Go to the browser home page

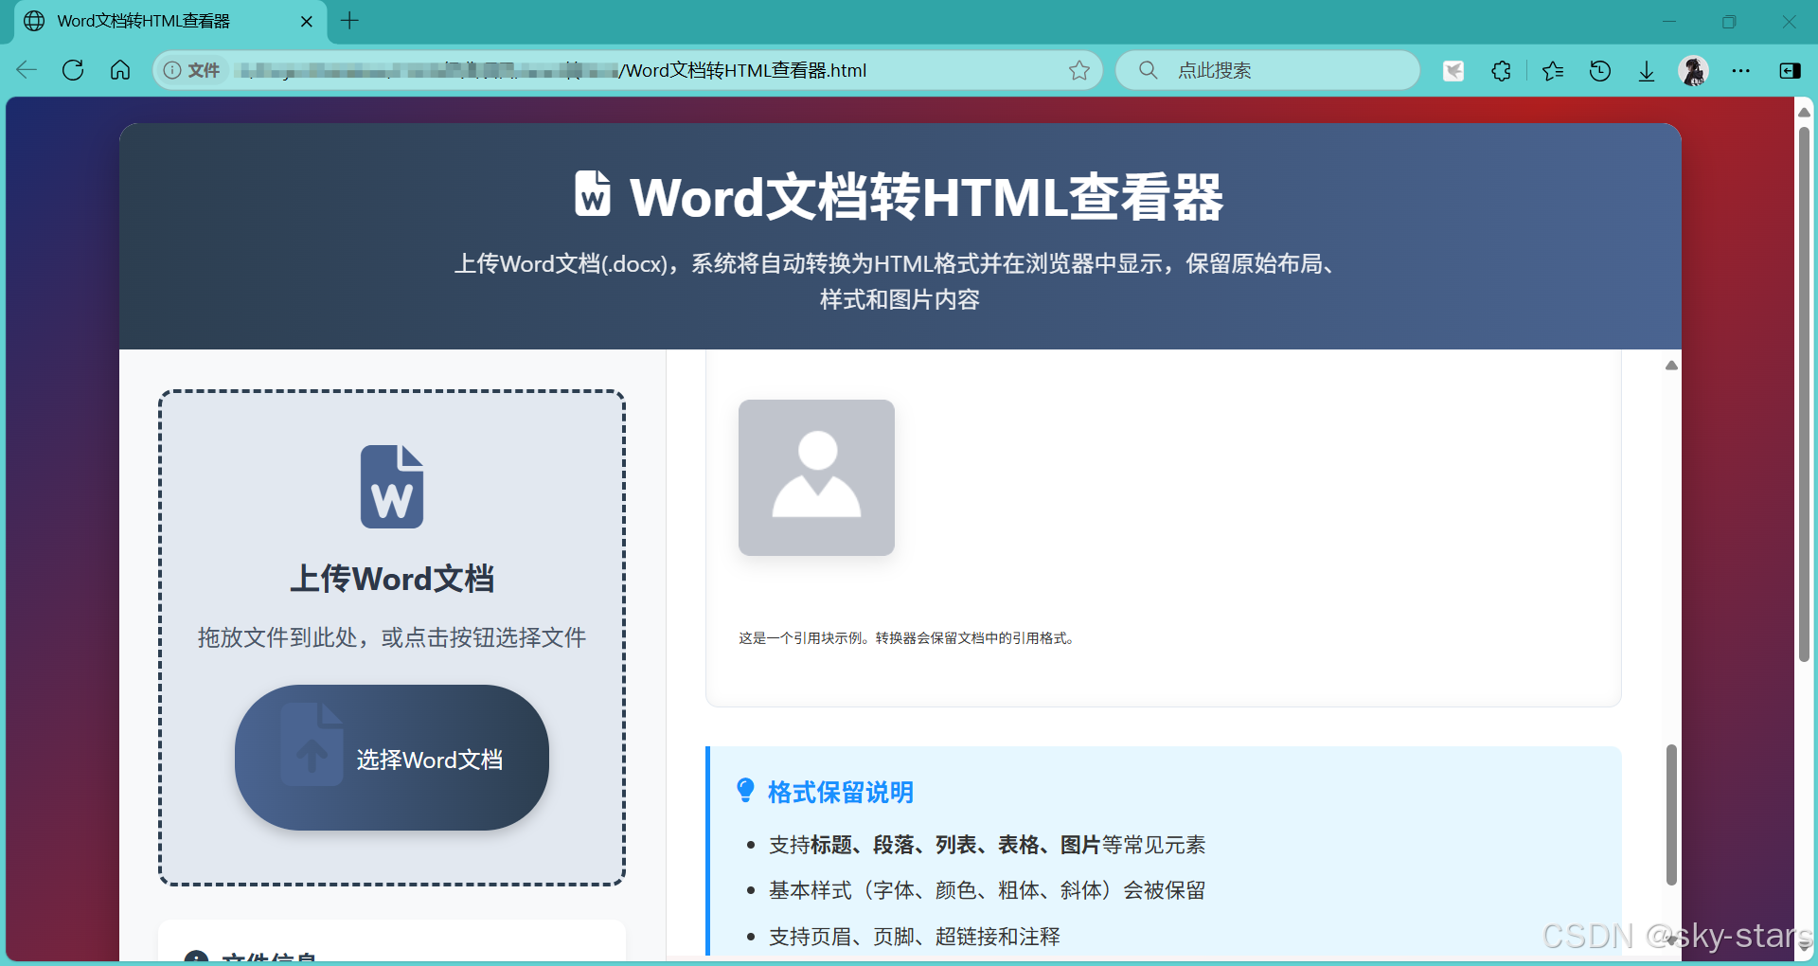[120, 70]
